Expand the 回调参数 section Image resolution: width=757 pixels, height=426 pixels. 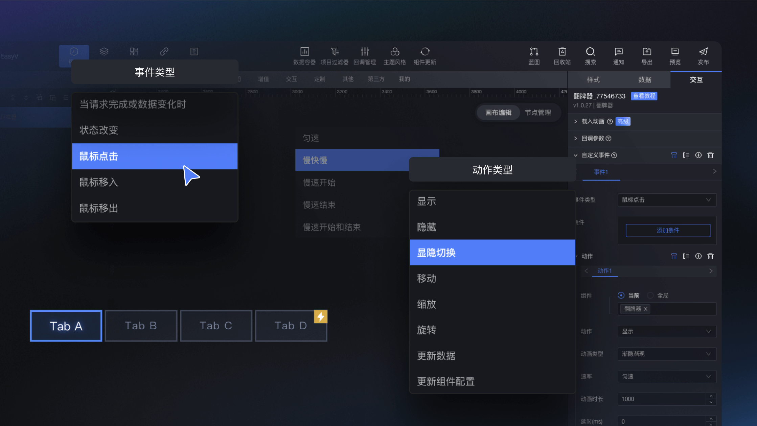coord(576,138)
